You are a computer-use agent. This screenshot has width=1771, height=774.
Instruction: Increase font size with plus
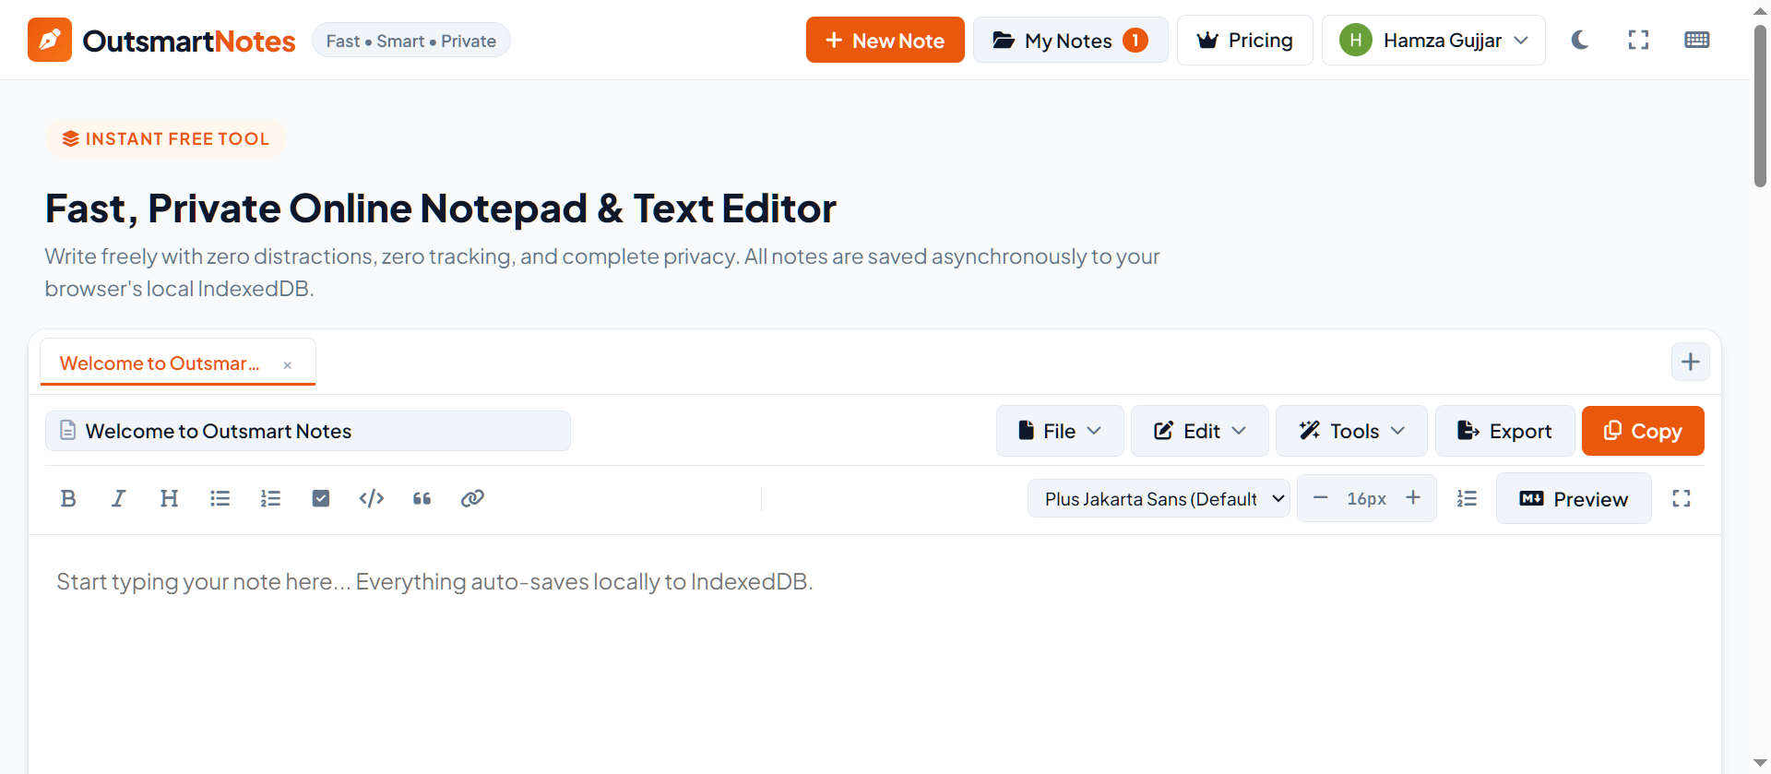tap(1413, 498)
